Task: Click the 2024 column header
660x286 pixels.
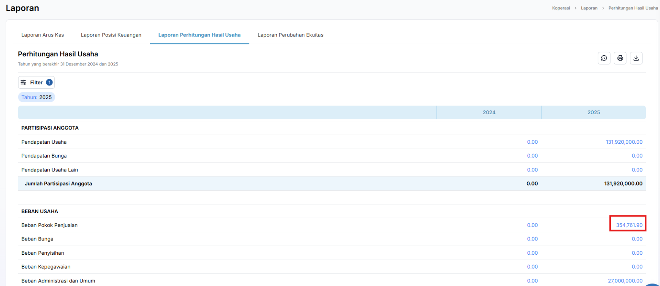Action: (489, 112)
